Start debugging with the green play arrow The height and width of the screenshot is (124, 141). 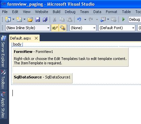click(124, 19)
